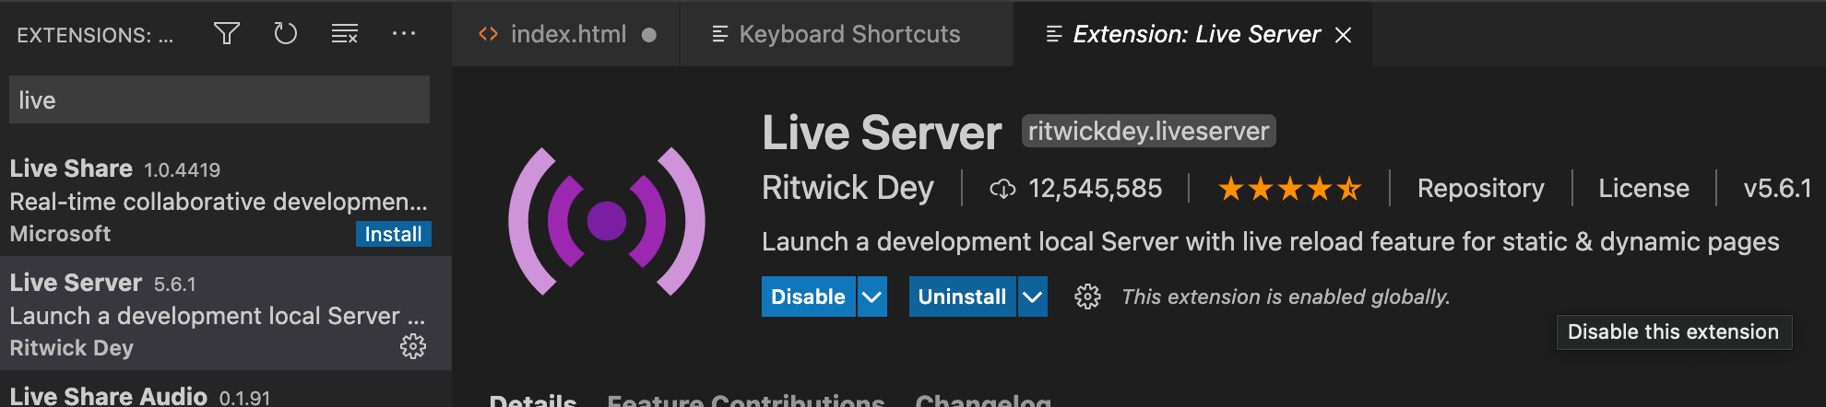The height and width of the screenshot is (407, 1826).
Task: Expand the Uninstall dropdown arrow
Action: [x=1033, y=297]
